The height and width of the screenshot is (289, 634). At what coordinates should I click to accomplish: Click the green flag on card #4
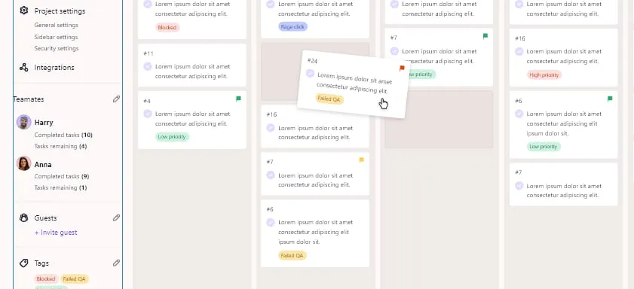pyautogui.click(x=238, y=99)
